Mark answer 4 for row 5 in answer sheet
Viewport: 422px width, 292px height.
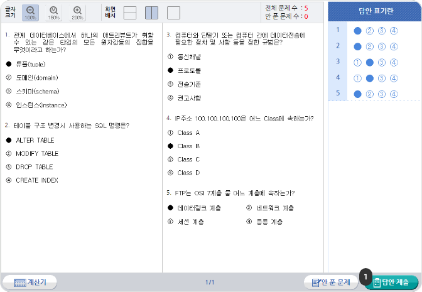(393, 94)
